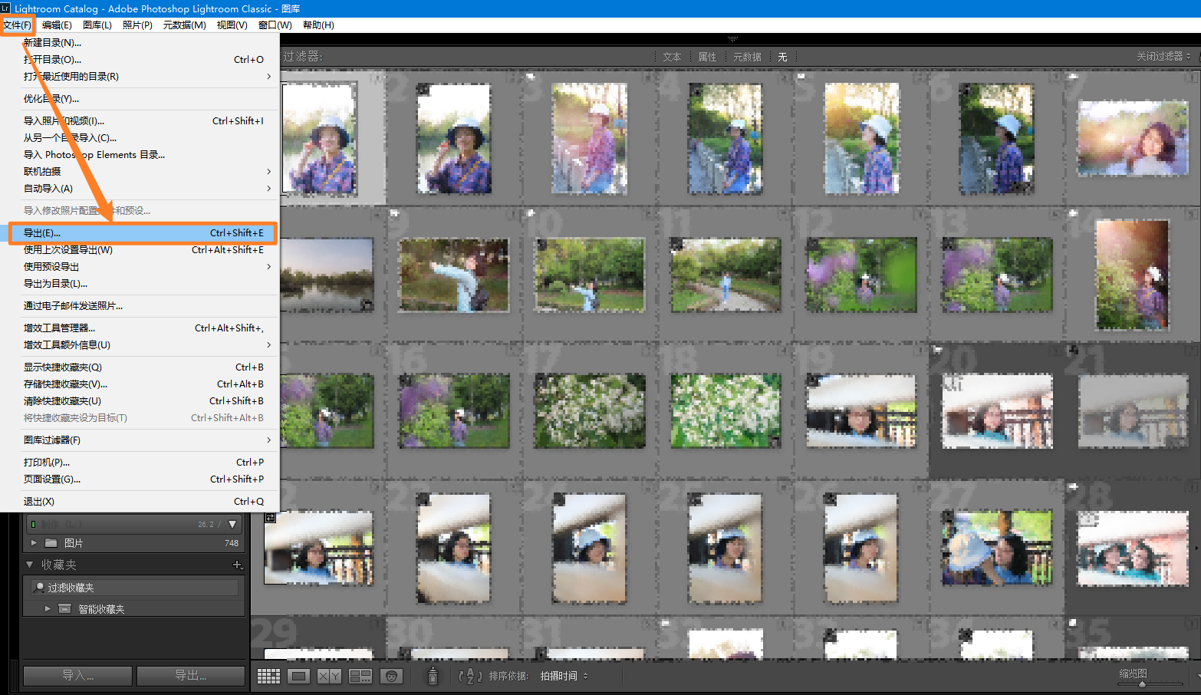Switch to Grid view icon

pos(268,676)
